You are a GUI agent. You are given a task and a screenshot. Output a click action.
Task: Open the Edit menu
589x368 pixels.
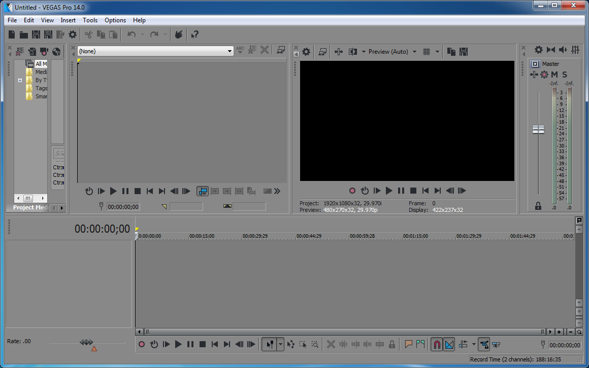pos(29,20)
